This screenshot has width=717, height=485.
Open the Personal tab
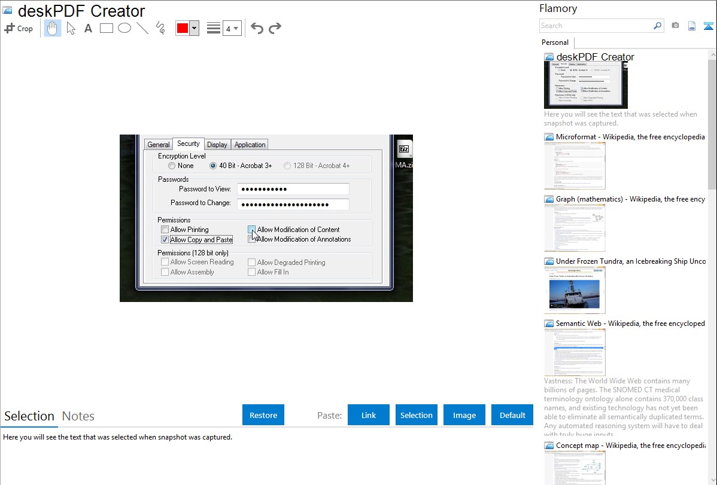[555, 42]
